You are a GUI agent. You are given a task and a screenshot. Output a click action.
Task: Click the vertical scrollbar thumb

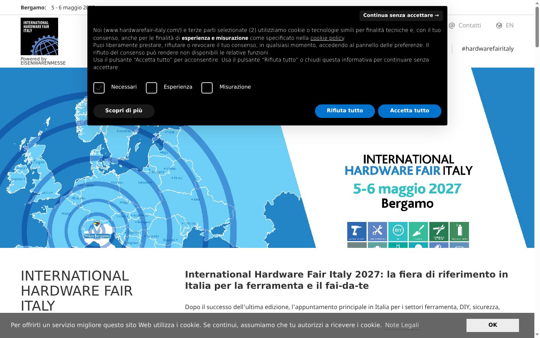click(x=537, y=26)
